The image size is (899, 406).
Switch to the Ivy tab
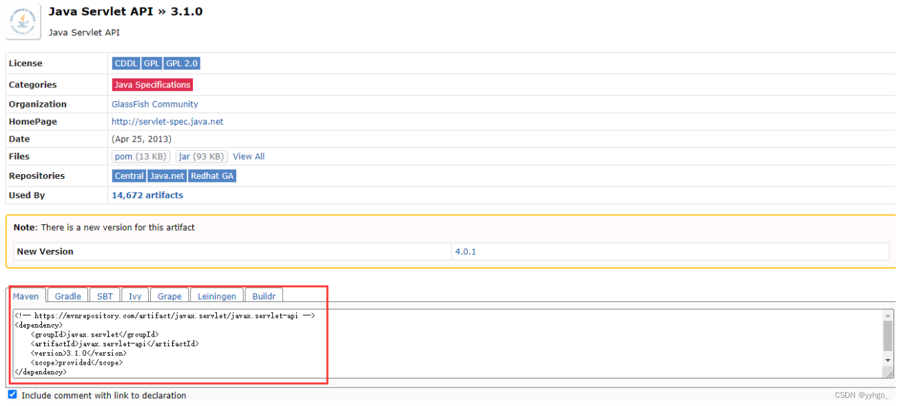pos(135,296)
